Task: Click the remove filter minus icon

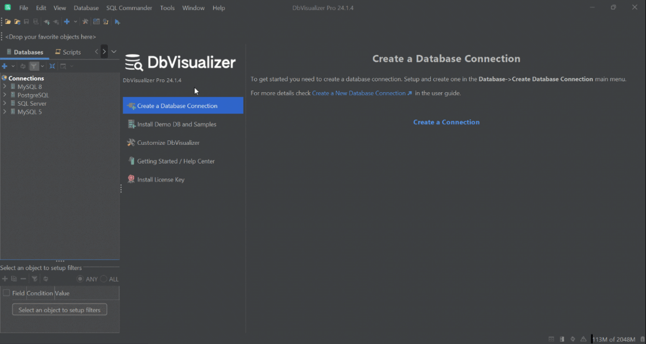Action: click(x=23, y=279)
